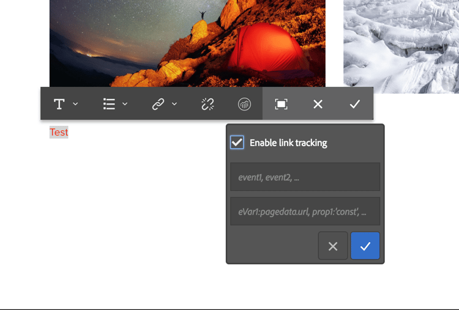This screenshot has height=310, width=459.
Task: Click the eVar variables input field
Action: pos(305,211)
